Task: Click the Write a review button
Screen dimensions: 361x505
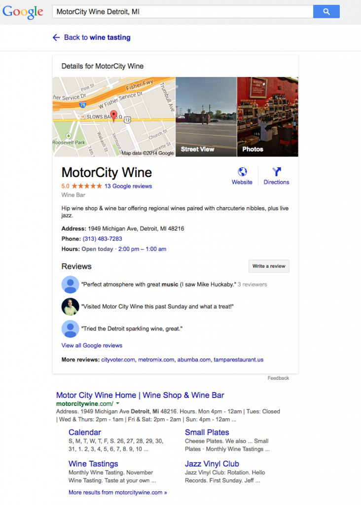Action: [x=269, y=266]
